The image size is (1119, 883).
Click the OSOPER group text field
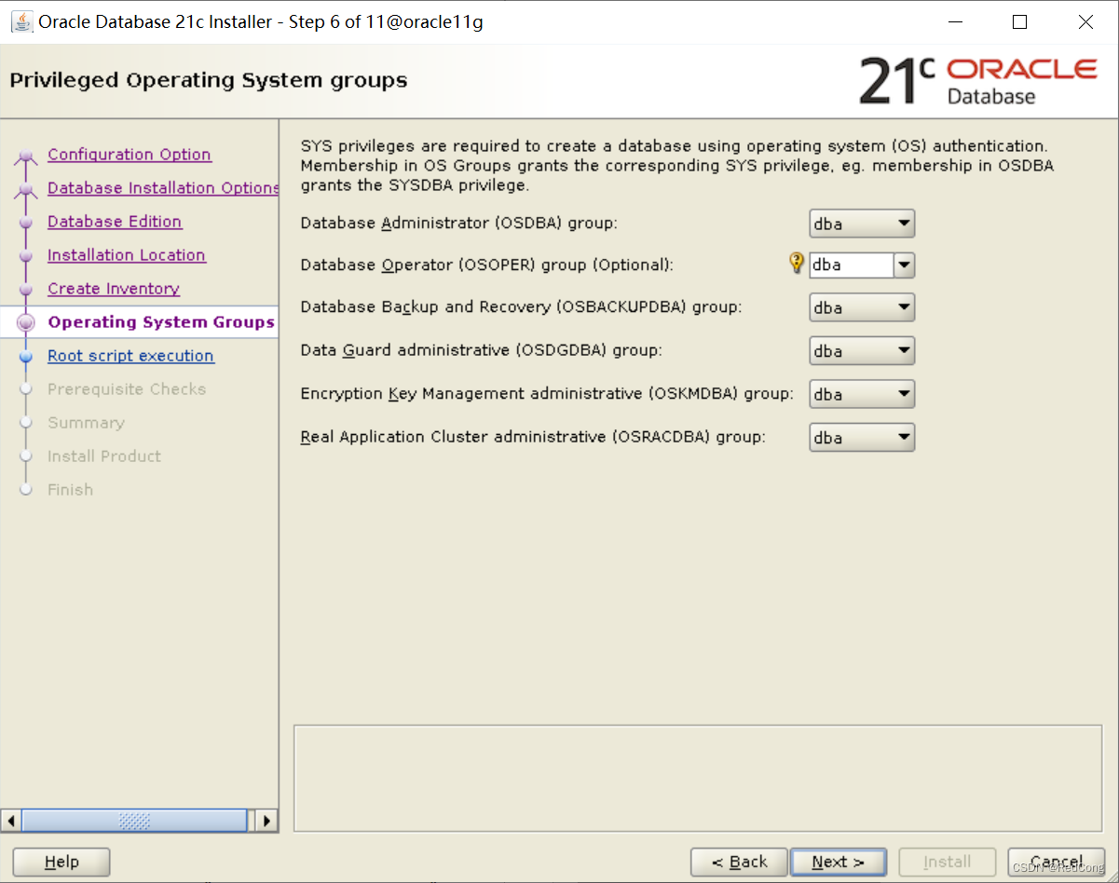click(x=852, y=265)
